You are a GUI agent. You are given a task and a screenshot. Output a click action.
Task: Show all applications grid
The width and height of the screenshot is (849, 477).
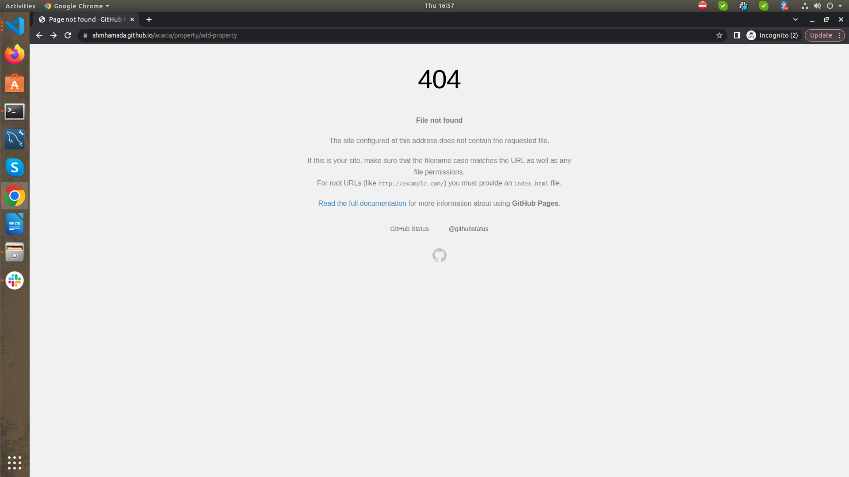point(15,462)
